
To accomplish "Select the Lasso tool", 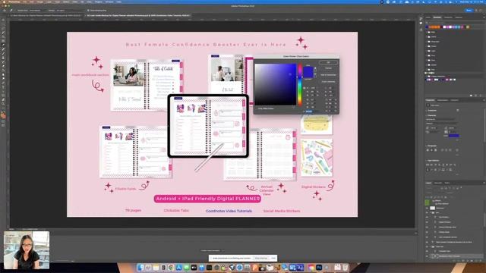I will coord(3,29).
